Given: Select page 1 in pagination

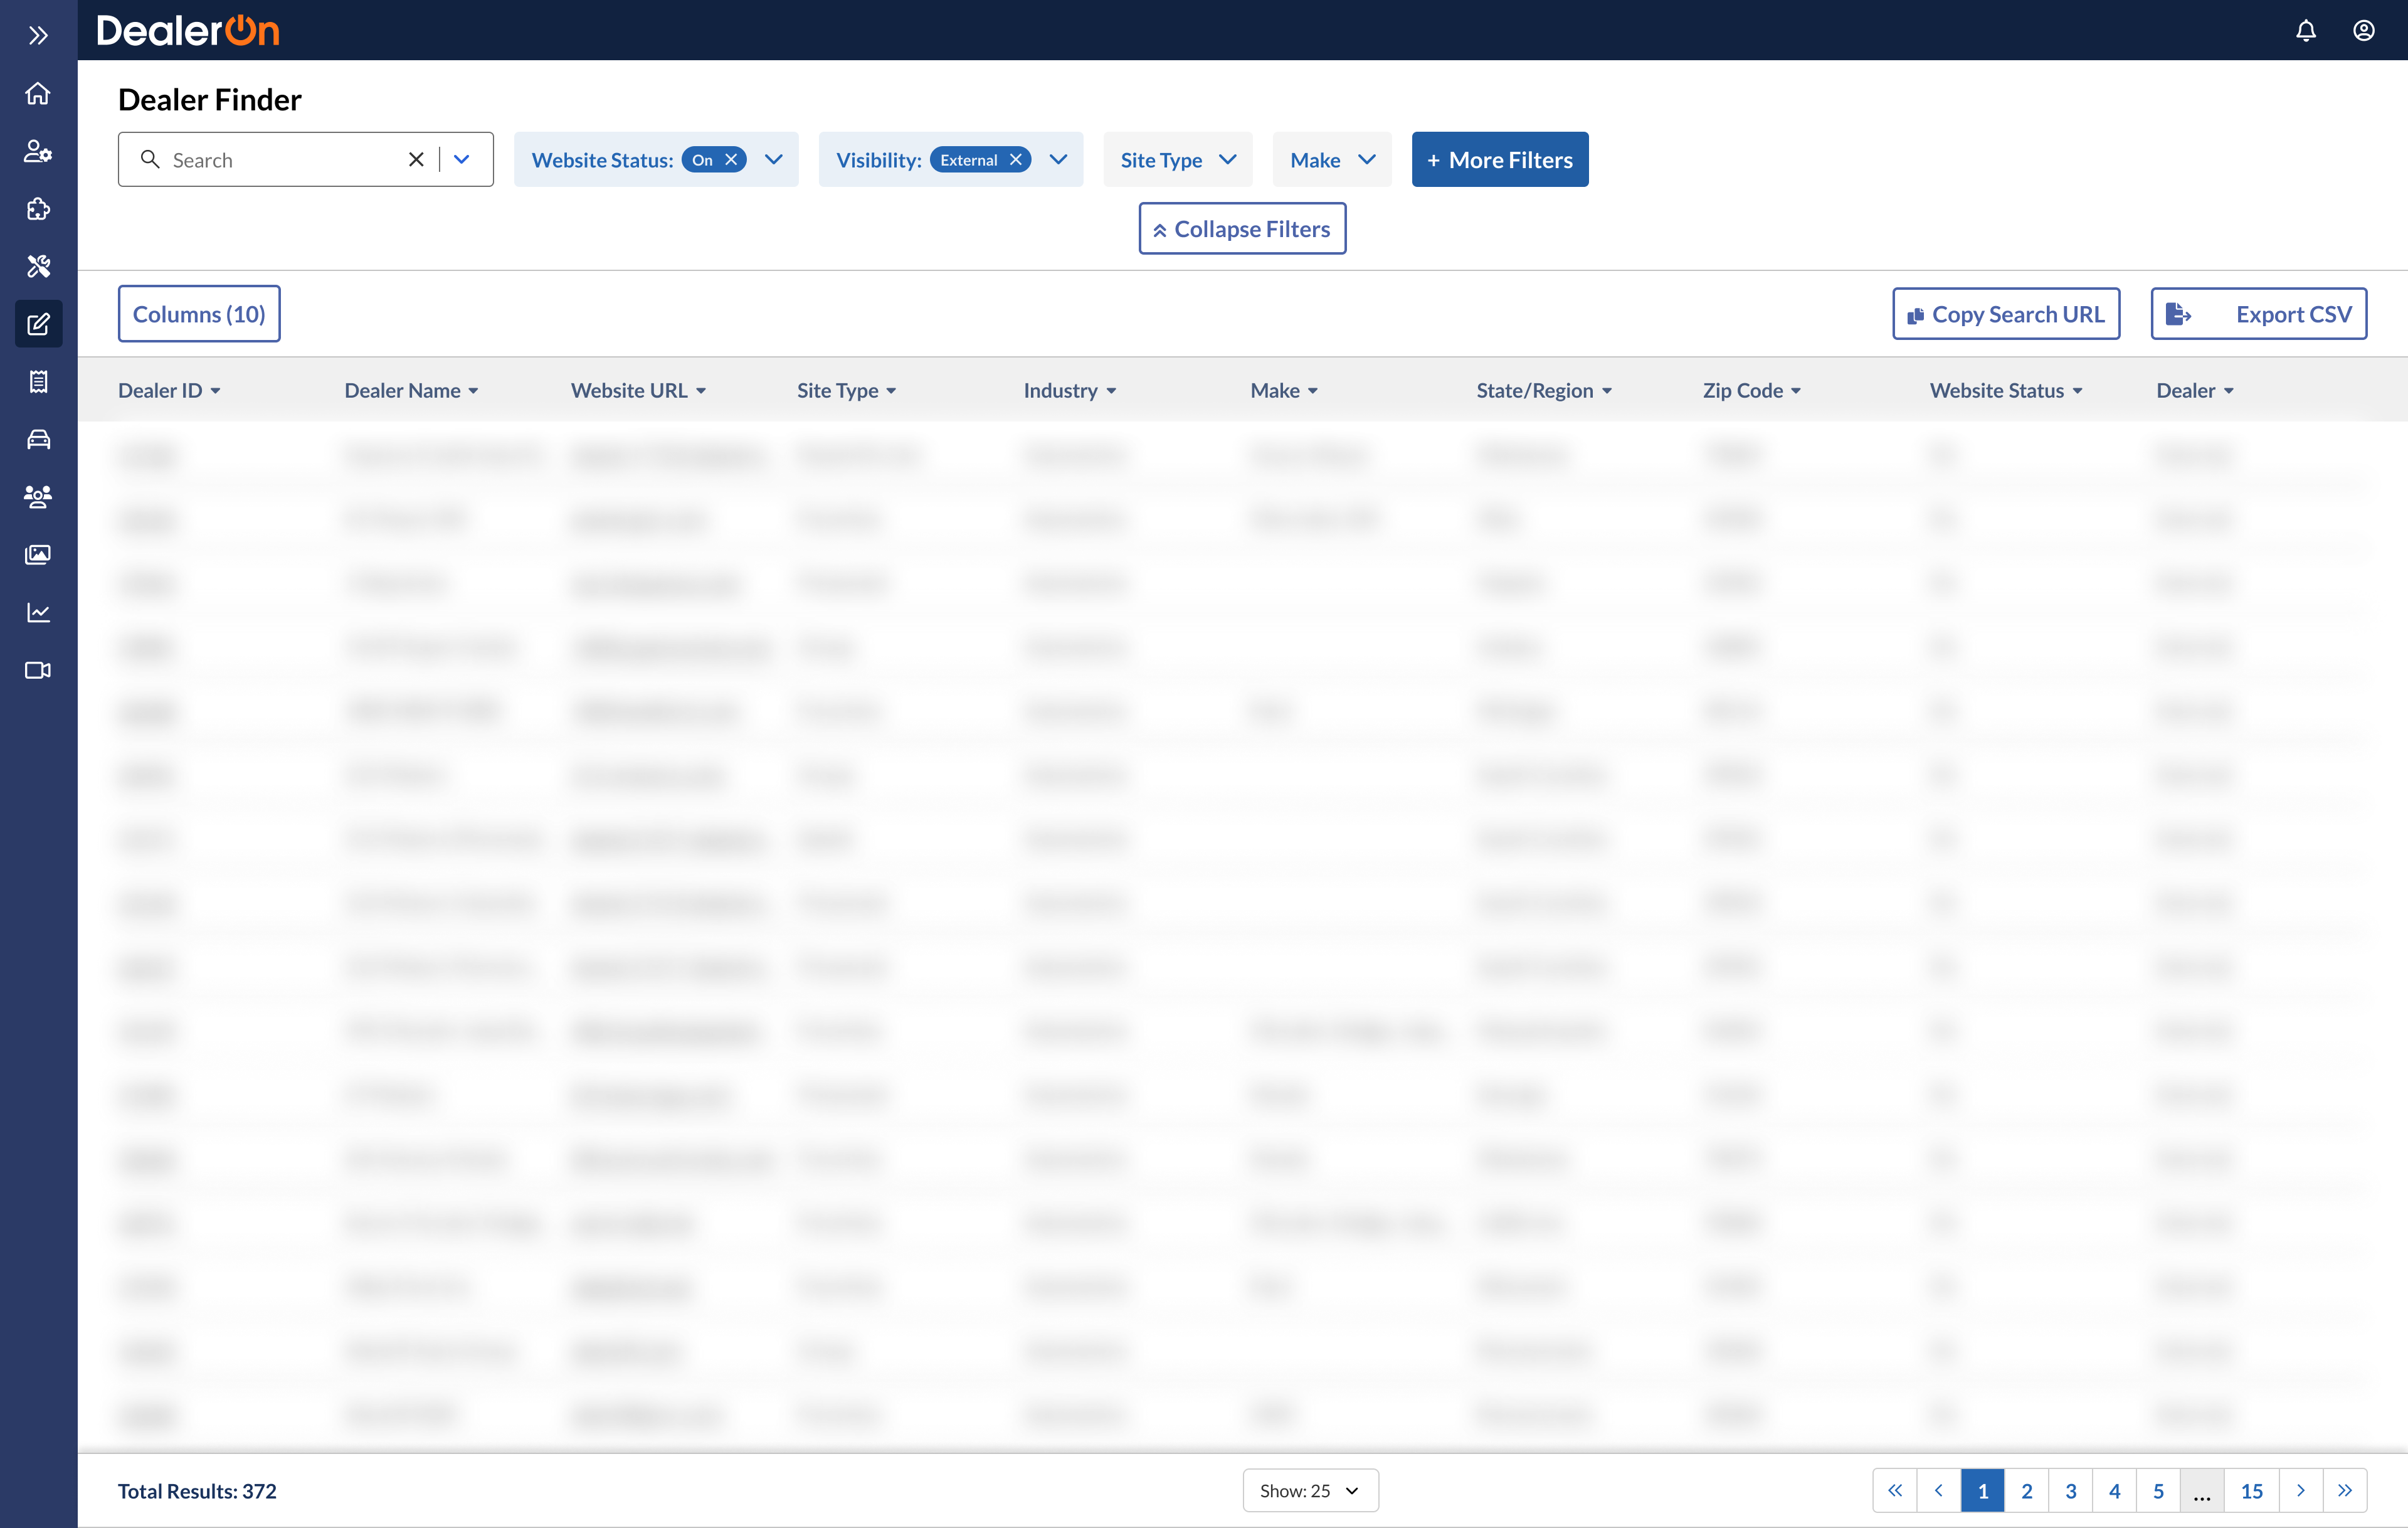Looking at the screenshot, I should click(1983, 1490).
